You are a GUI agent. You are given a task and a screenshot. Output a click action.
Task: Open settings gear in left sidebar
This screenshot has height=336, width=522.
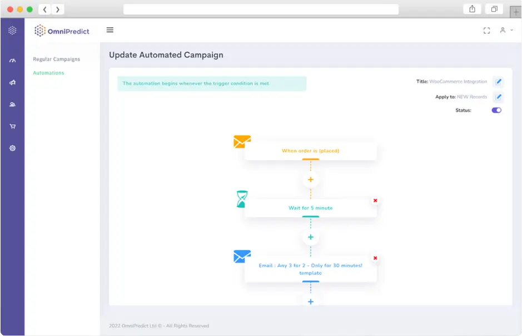point(12,149)
